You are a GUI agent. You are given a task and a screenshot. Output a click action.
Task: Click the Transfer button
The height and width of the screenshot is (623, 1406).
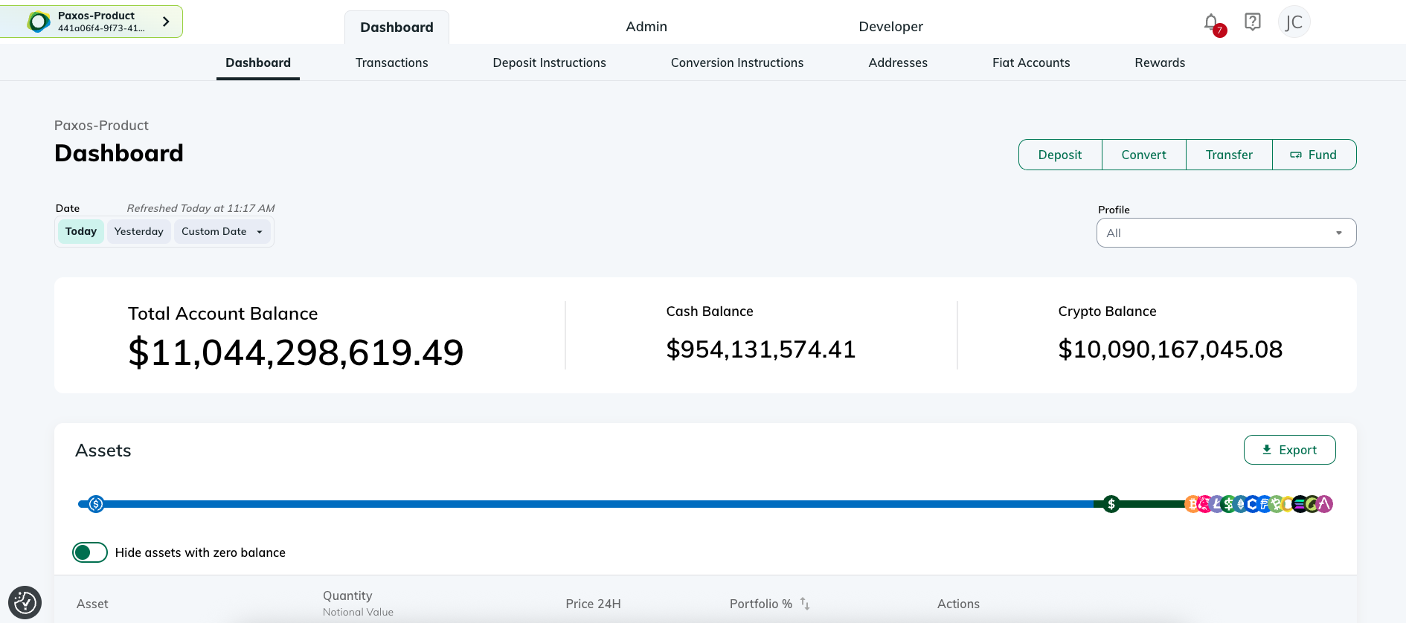click(1229, 155)
